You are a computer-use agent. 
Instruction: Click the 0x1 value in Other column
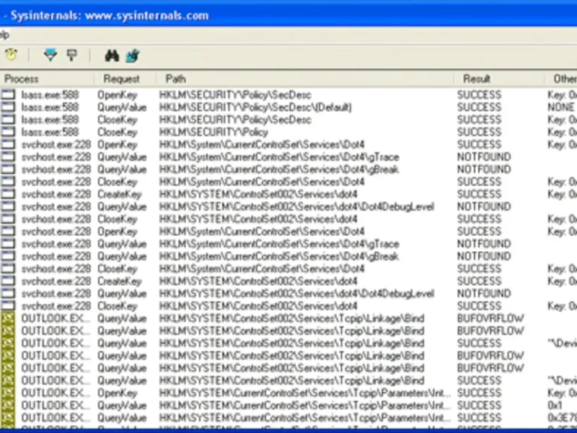point(555,406)
